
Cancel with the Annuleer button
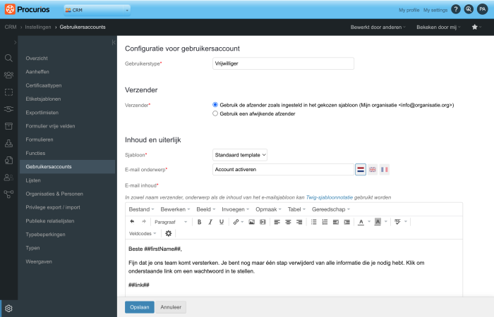pos(171,307)
